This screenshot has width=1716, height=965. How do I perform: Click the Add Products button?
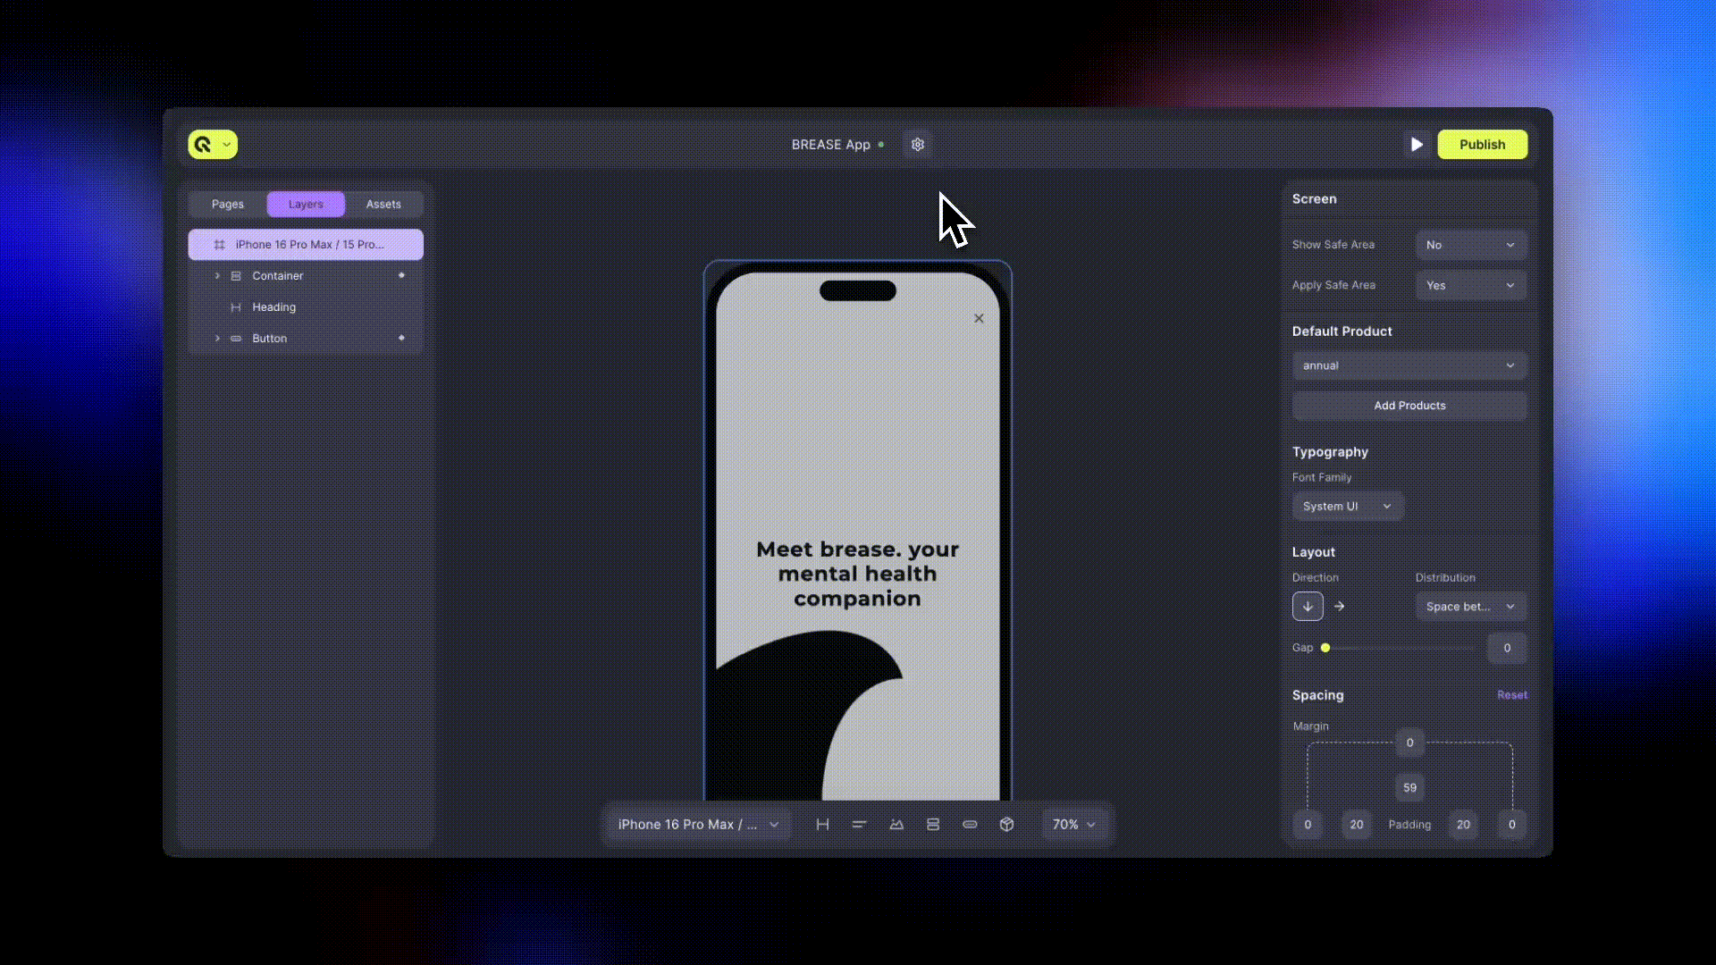(x=1409, y=406)
